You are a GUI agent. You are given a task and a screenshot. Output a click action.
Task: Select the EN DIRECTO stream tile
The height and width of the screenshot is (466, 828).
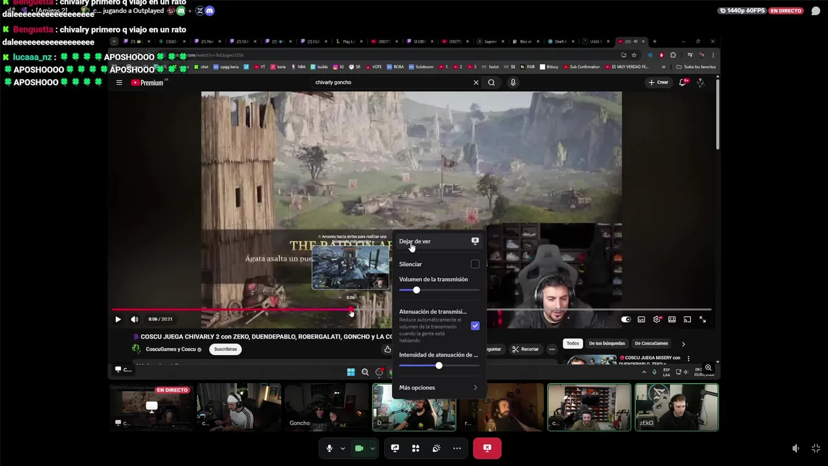(x=151, y=407)
